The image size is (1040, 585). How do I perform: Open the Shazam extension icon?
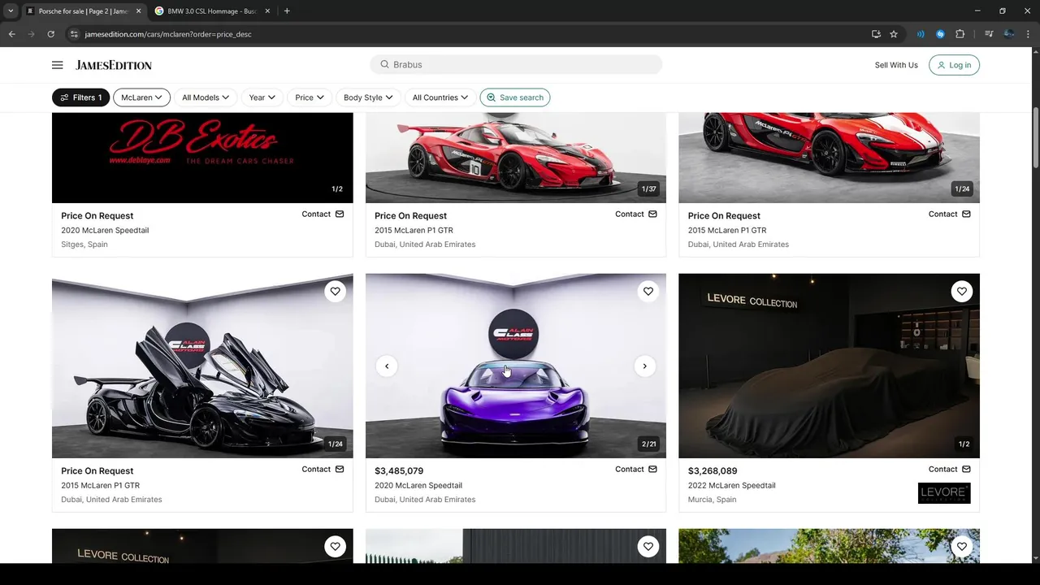940,34
